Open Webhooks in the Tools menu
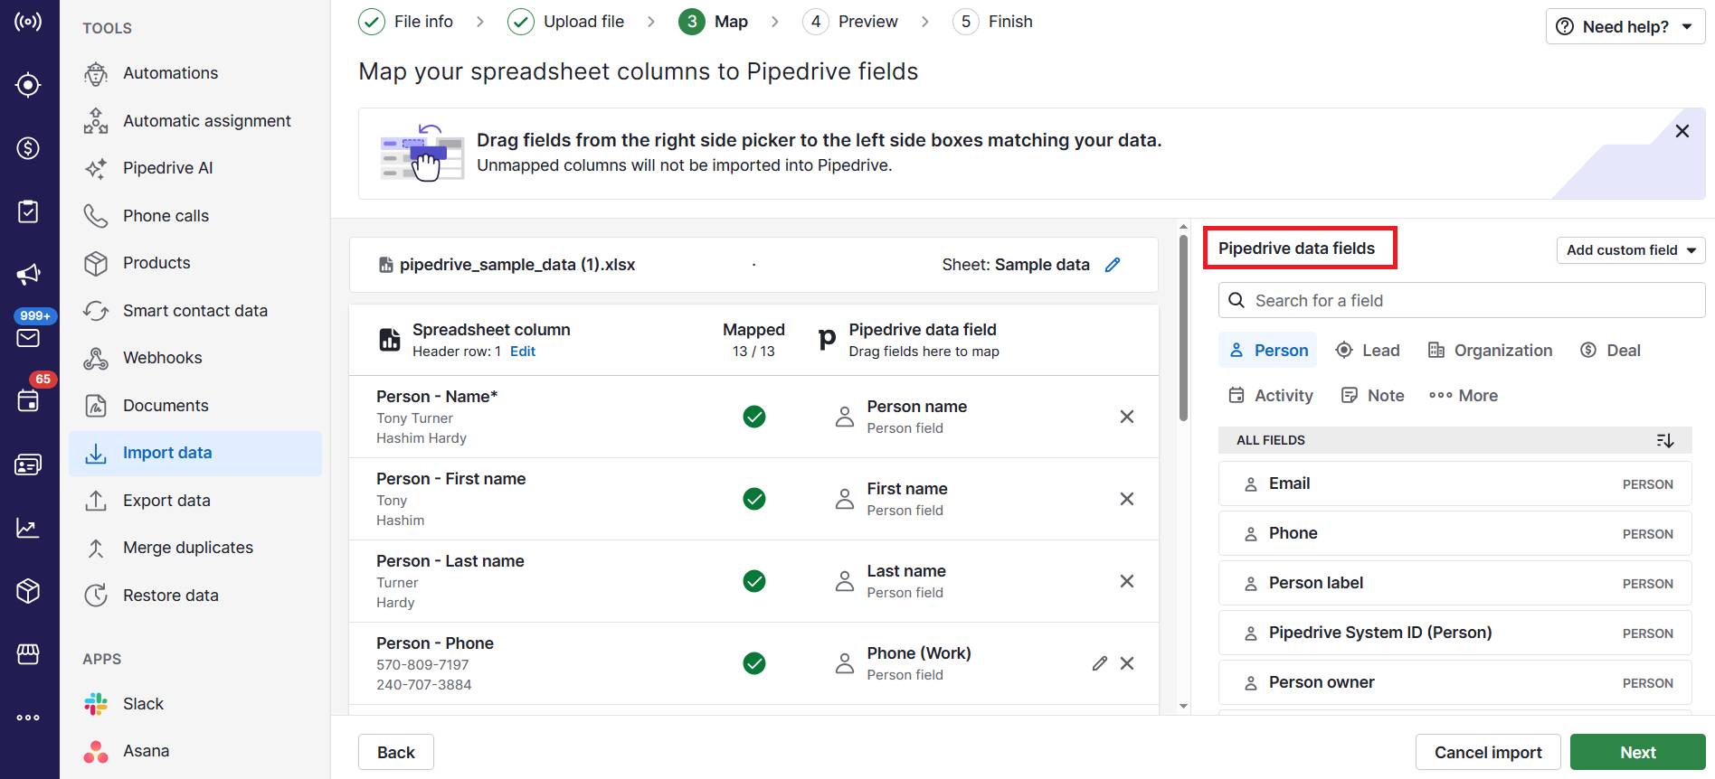The height and width of the screenshot is (779, 1715). point(195,358)
